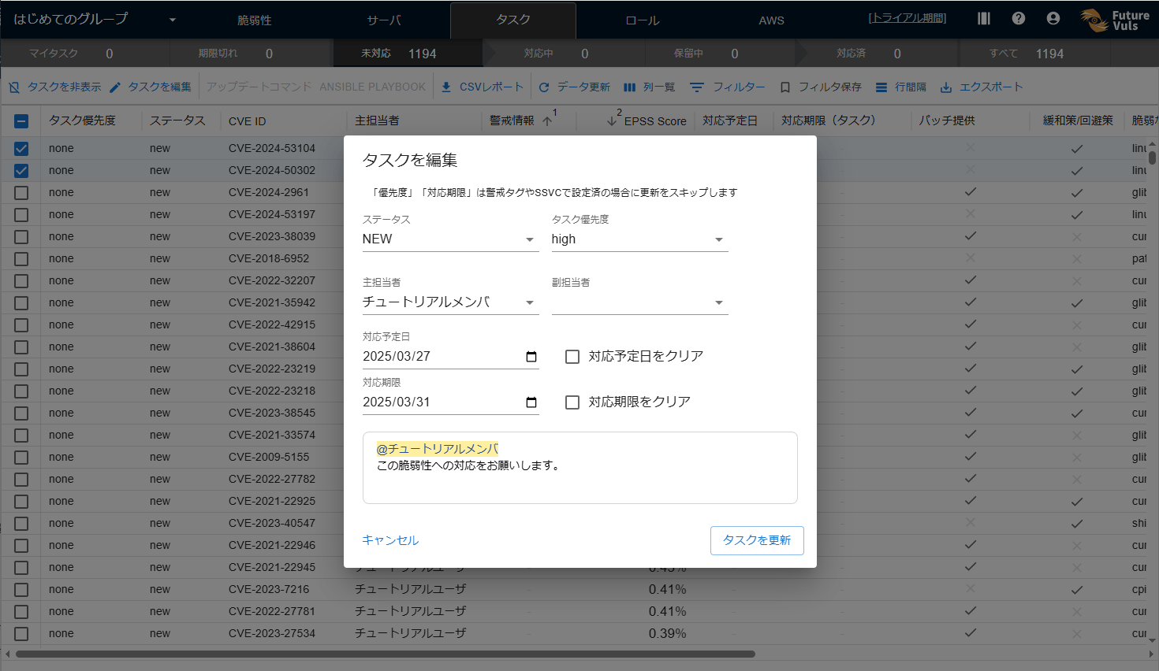Click the 期限切れ counter
Image resolution: width=1159 pixels, height=671 pixels.
[x=248, y=54]
